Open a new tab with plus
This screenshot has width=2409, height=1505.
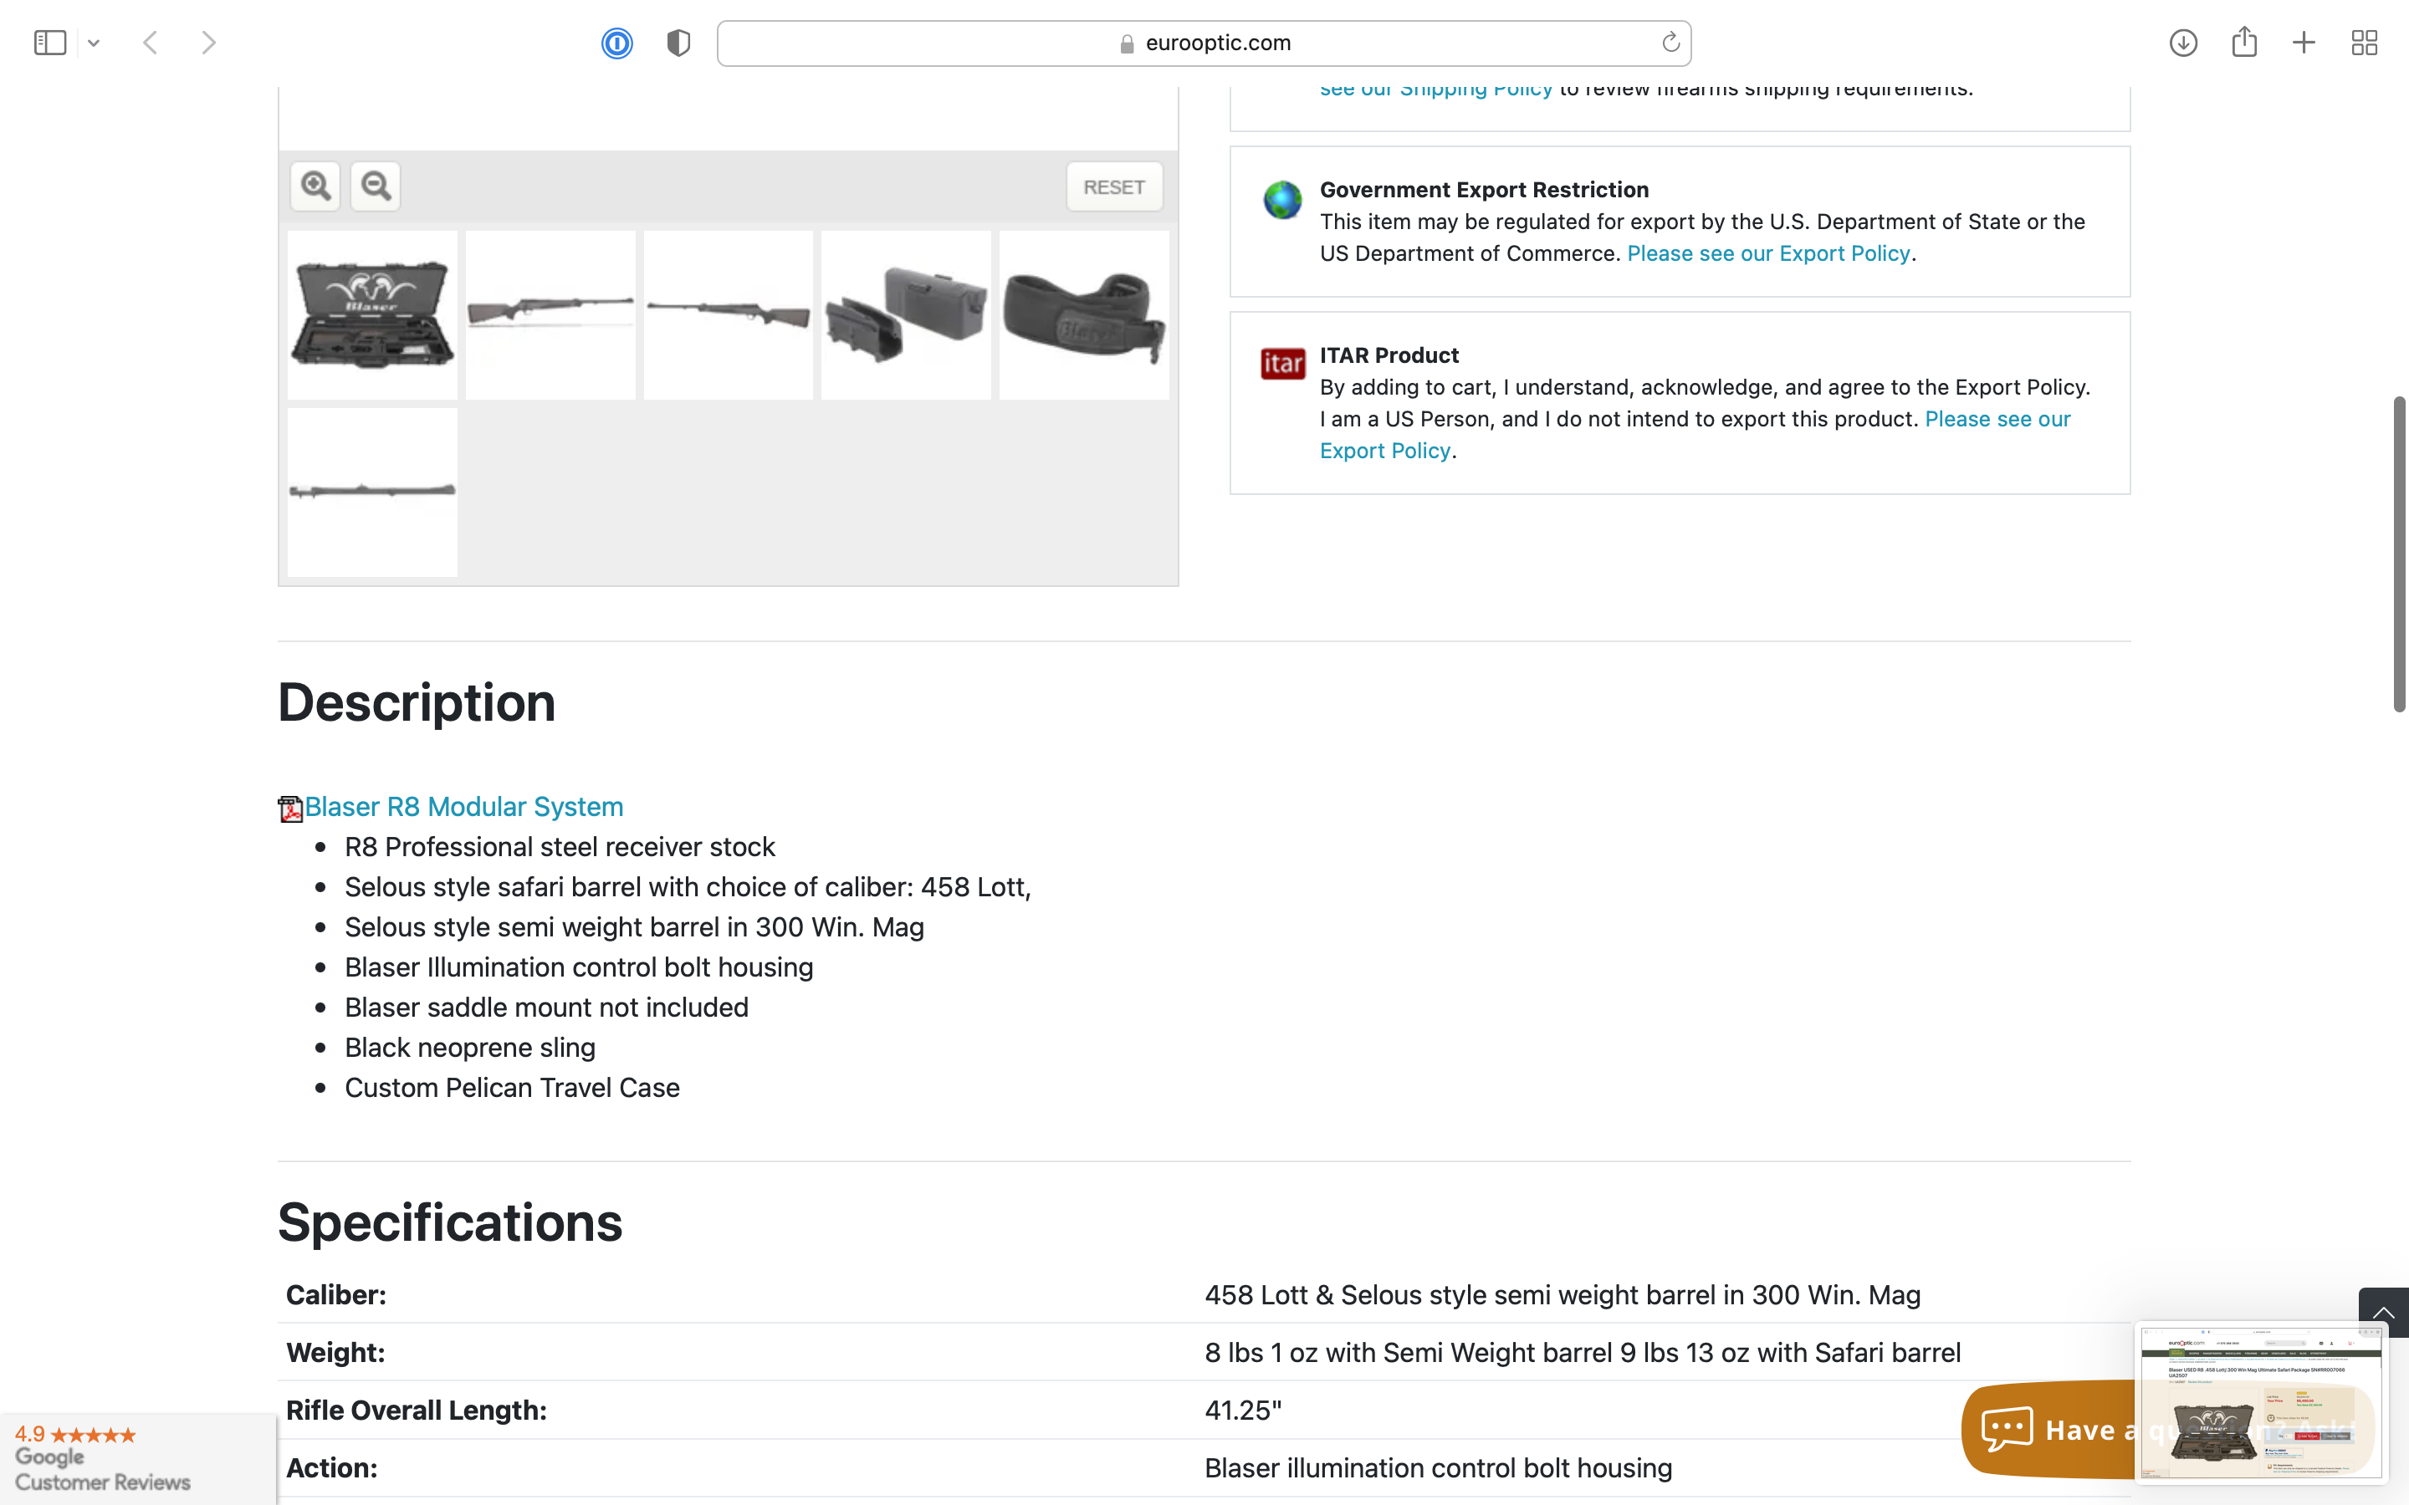click(x=2304, y=43)
